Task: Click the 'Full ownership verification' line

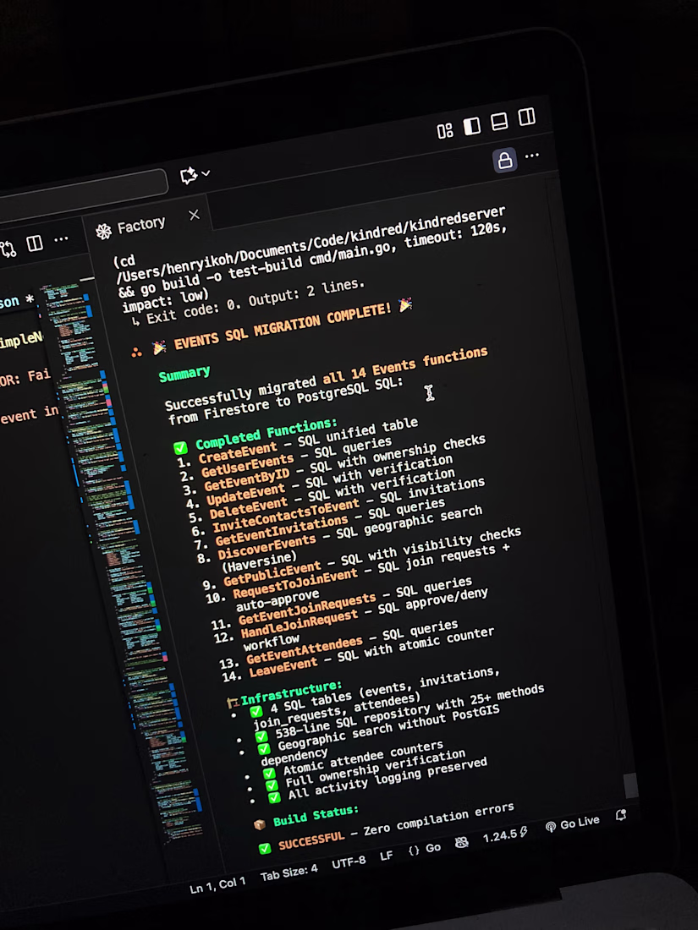Action: point(375,768)
